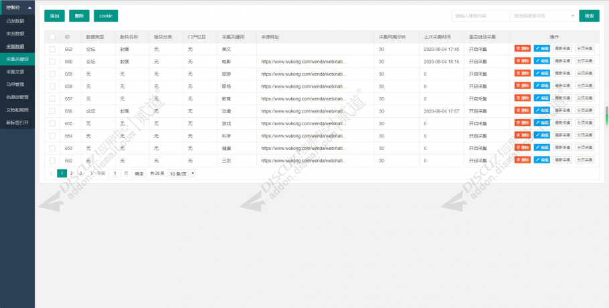Viewport: 609px width, 308px height.
Task: Check the checkbox for row 657
Action: click(x=52, y=98)
